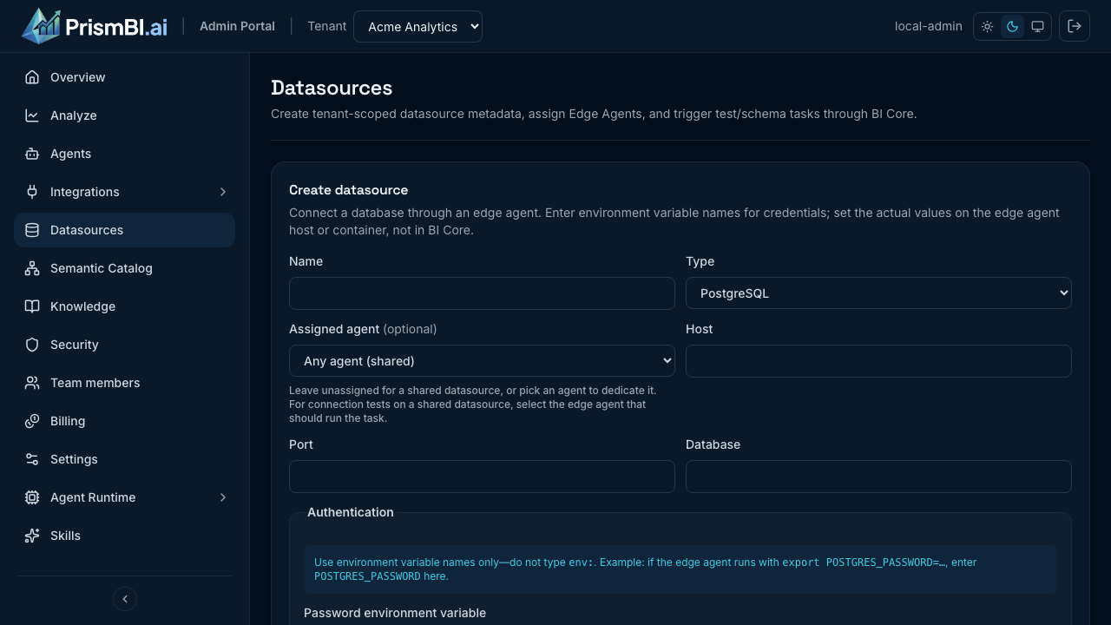The height and width of the screenshot is (625, 1111).
Task: Collapse the sidebar with chevron button
Action: coord(125,599)
